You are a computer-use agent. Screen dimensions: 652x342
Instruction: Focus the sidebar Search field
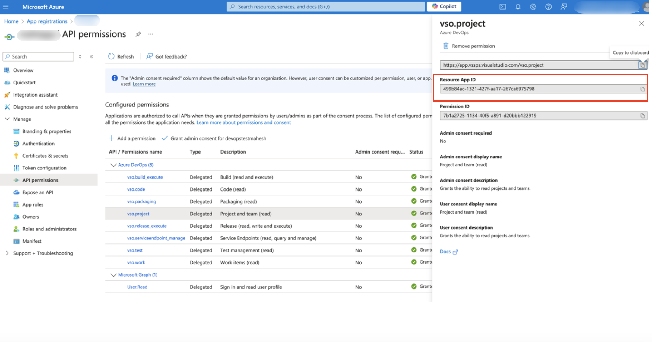tap(38, 56)
